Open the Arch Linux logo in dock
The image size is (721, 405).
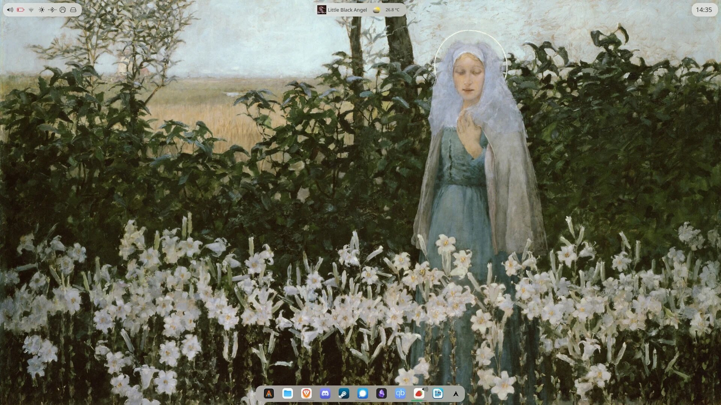pyautogui.click(x=456, y=394)
